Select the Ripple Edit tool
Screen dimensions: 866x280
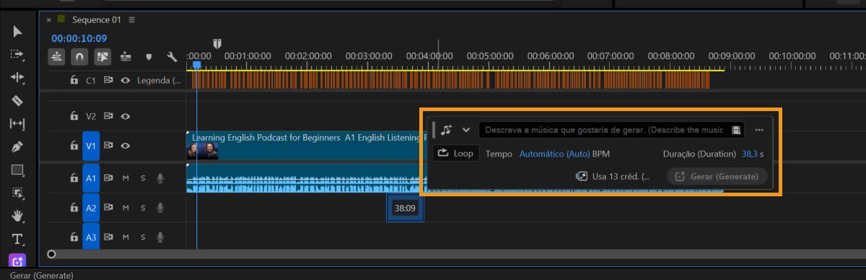tap(17, 77)
